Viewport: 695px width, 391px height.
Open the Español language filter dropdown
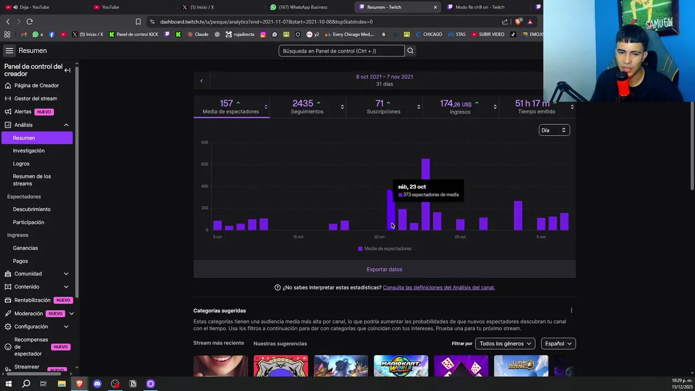click(x=558, y=343)
